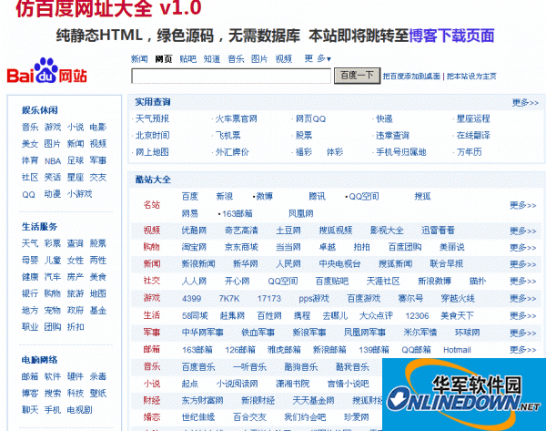This screenshot has width=546, height=431.
Task: Open 世纪佳缘 link
Action: [198, 417]
